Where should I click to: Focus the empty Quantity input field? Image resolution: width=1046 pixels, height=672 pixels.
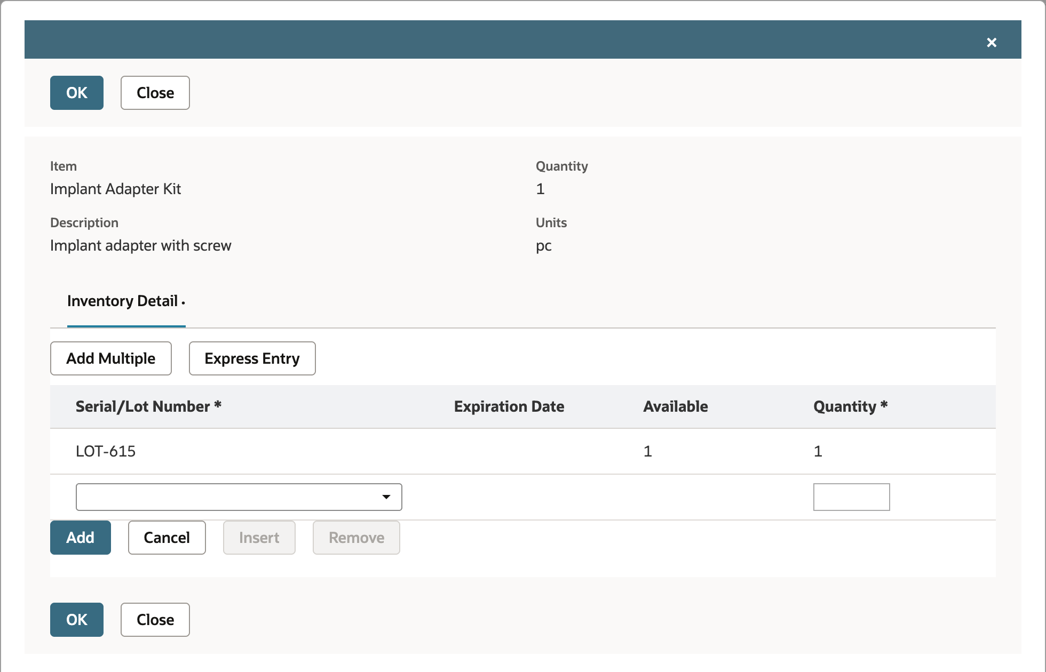pyautogui.click(x=852, y=497)
